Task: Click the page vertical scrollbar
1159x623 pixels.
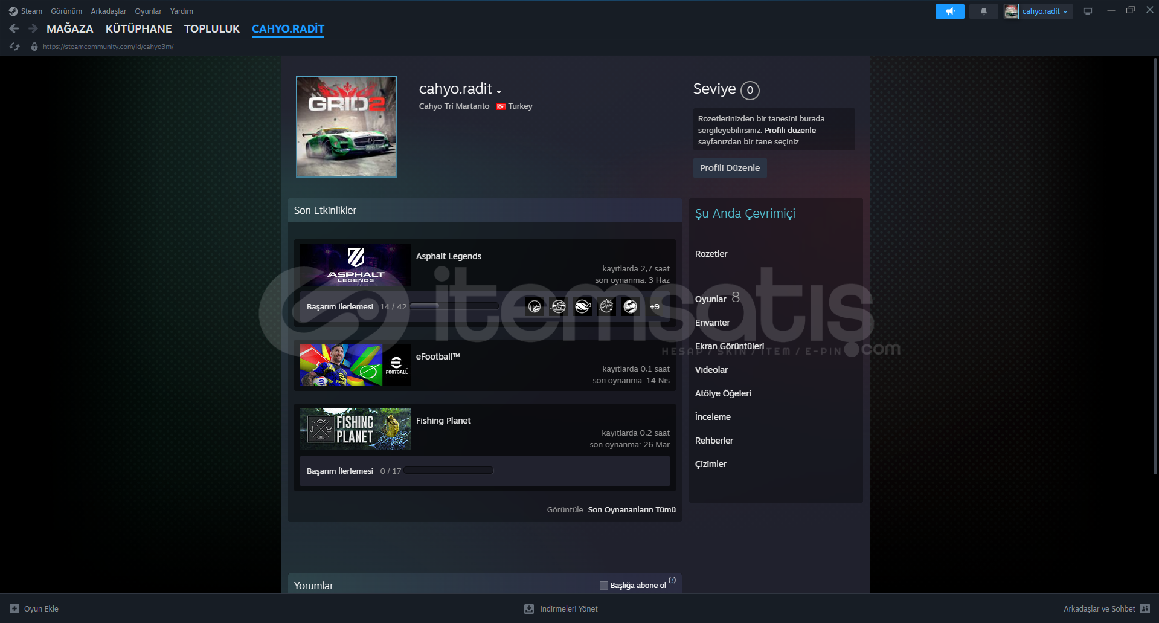Action: pyautogui.click(x=1155, y=266)
